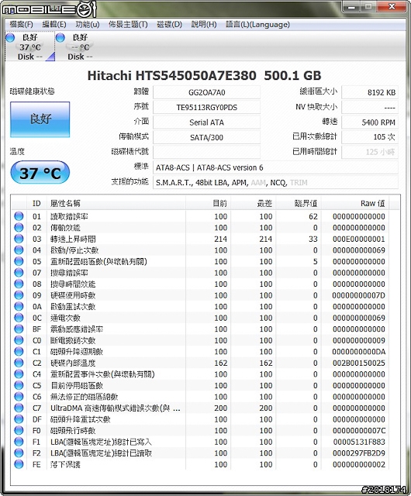Click the status icon of attribute C6

tap(19, 396)
